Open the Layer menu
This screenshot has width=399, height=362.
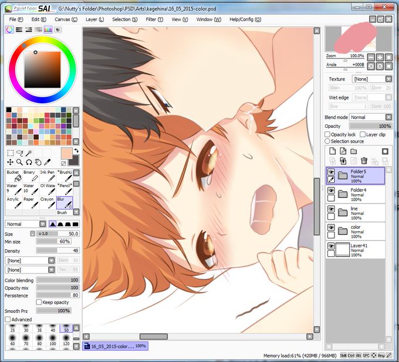94,19
